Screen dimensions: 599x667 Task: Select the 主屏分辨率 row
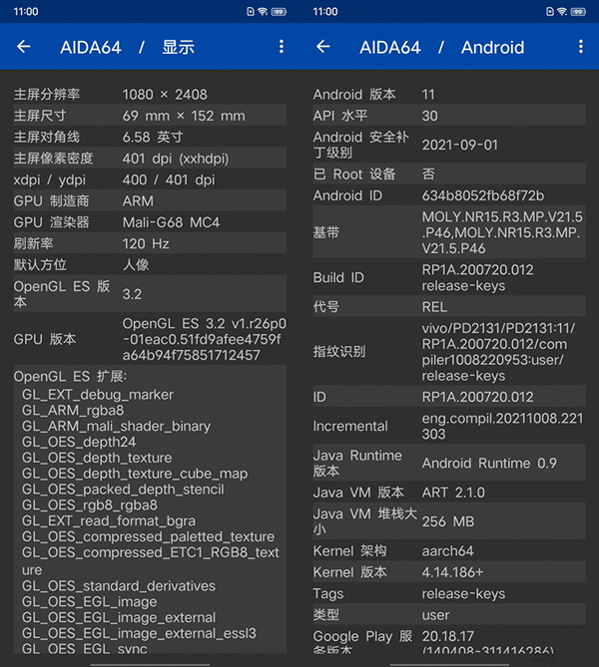click(150, 95)
